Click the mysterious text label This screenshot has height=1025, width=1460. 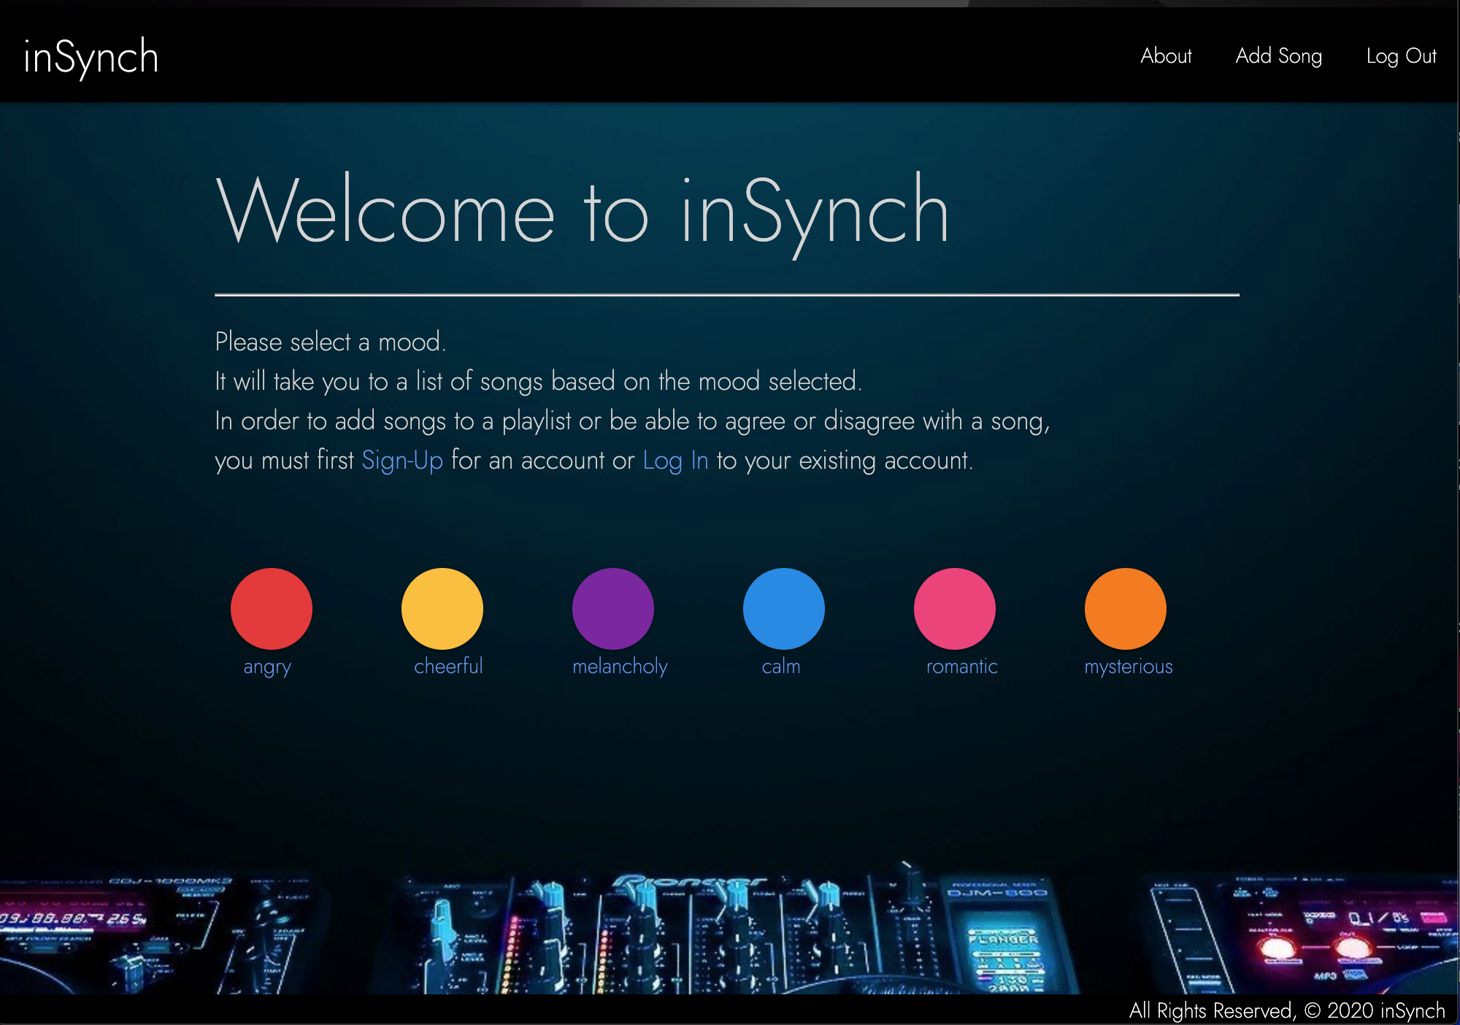[1129, 666]
